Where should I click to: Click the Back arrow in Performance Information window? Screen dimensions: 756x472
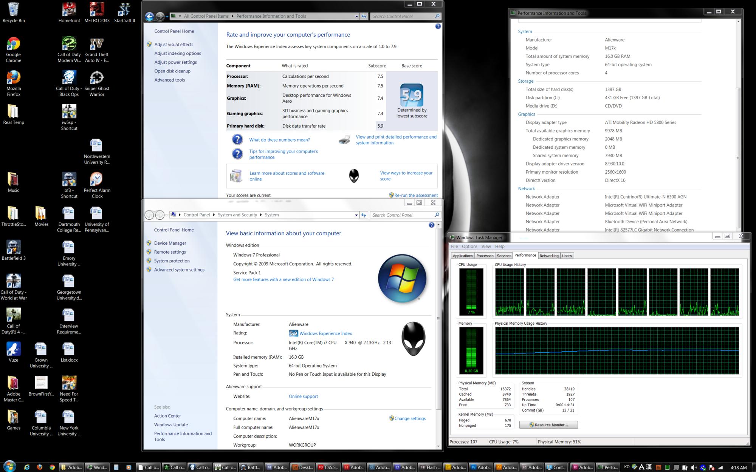[x=149, y=16]
